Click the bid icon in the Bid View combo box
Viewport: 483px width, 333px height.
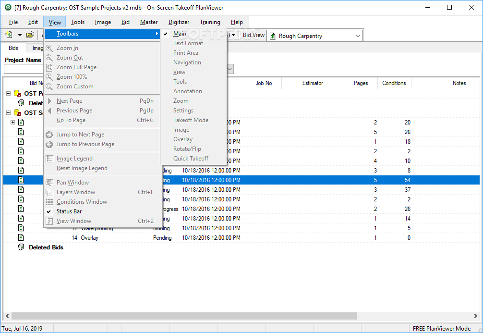[x=273, y=36]
